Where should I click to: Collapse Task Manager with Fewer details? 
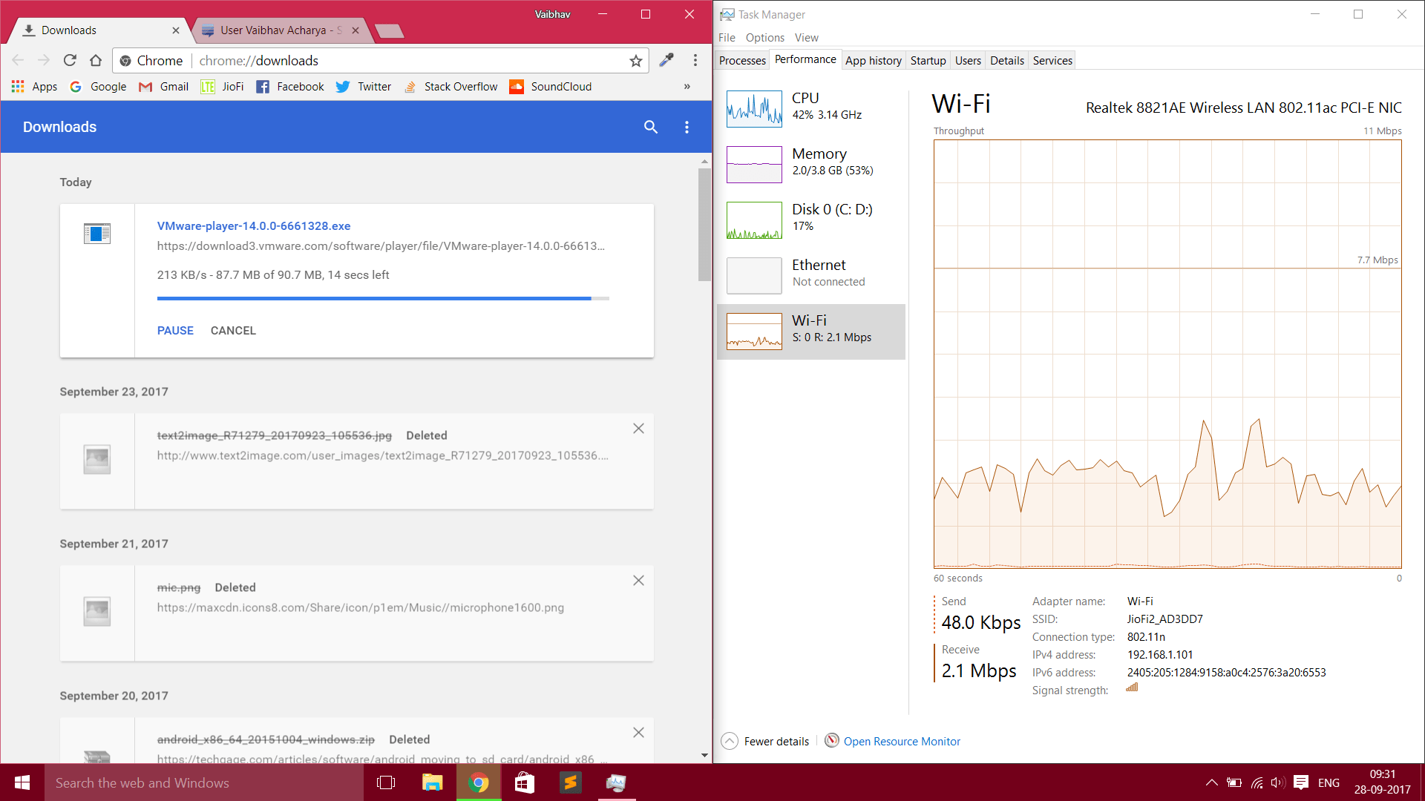click(x=764, y=740)
